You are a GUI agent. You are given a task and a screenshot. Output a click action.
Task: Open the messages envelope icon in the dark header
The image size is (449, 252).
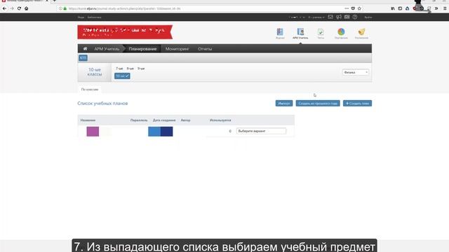(330, 17)
